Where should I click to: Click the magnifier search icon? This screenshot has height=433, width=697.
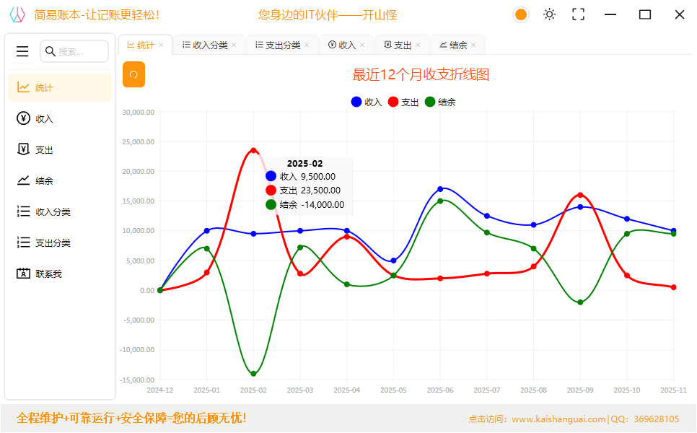[51, 51]
